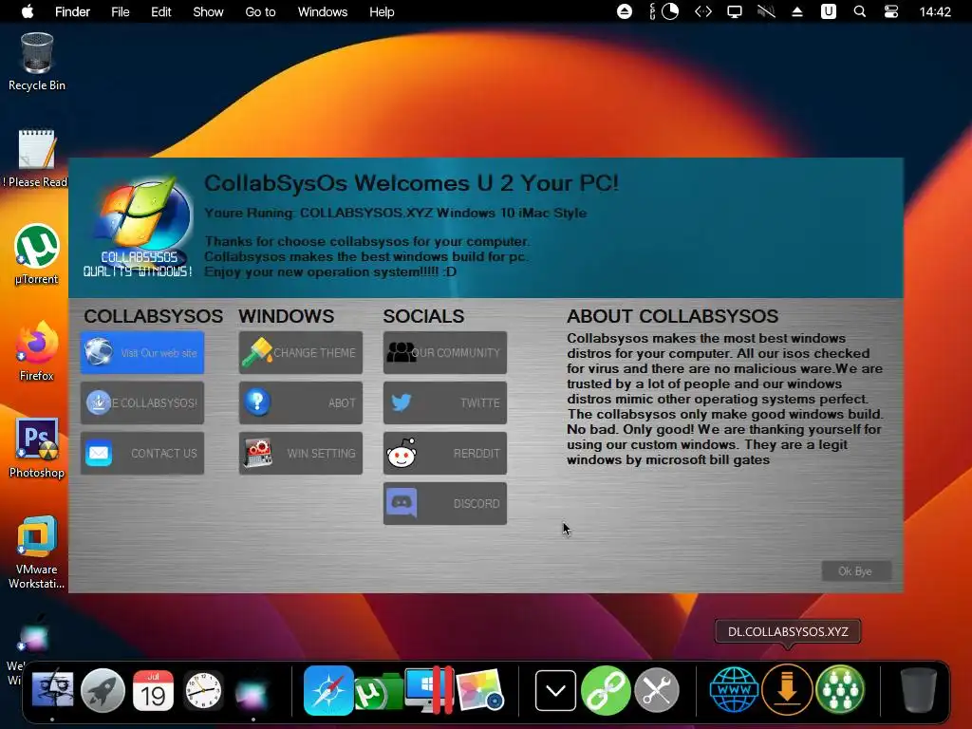
Task: Open the control center toggles icon
Action: tap(891, 11)
